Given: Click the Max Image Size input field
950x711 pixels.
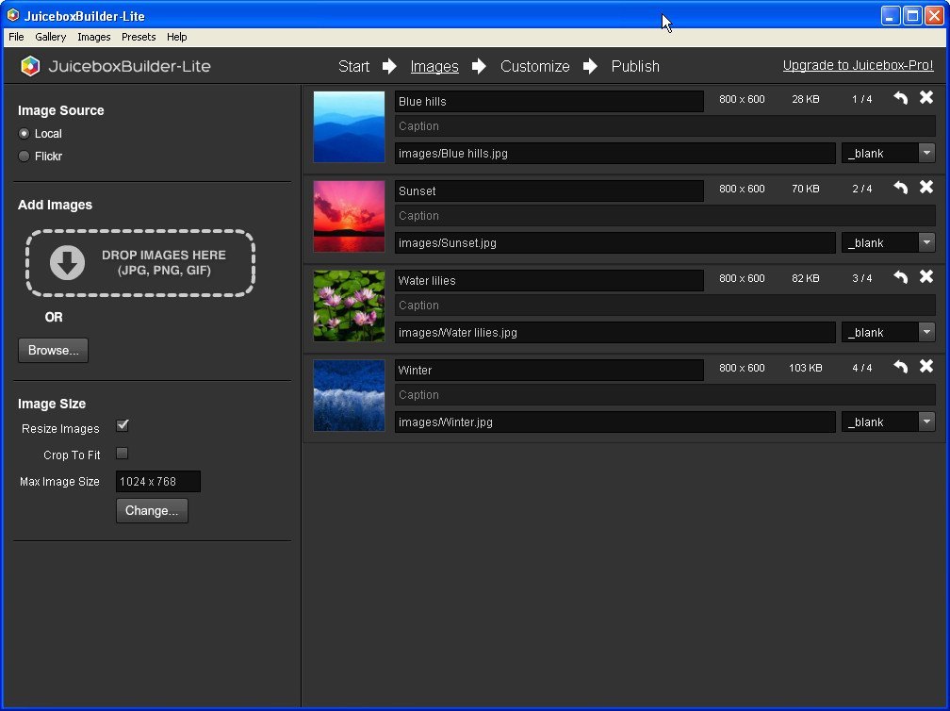Looking at the screenshot, I should [x=157, y=482].
